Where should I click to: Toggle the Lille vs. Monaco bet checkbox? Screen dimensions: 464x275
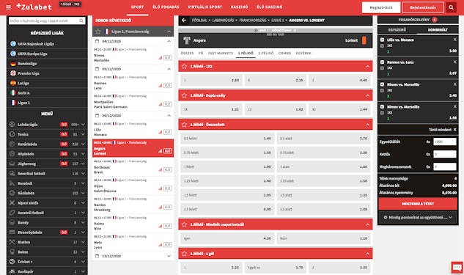pyautogui.click(x=382, y=40)
